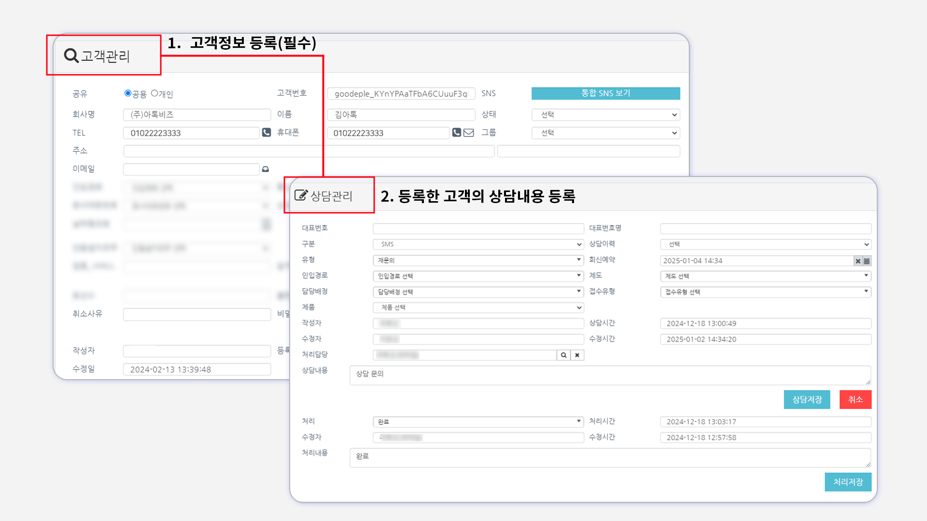Click the 상담저장 button
The height and width of the screenshot is (521, 927).
coord(807,399)
